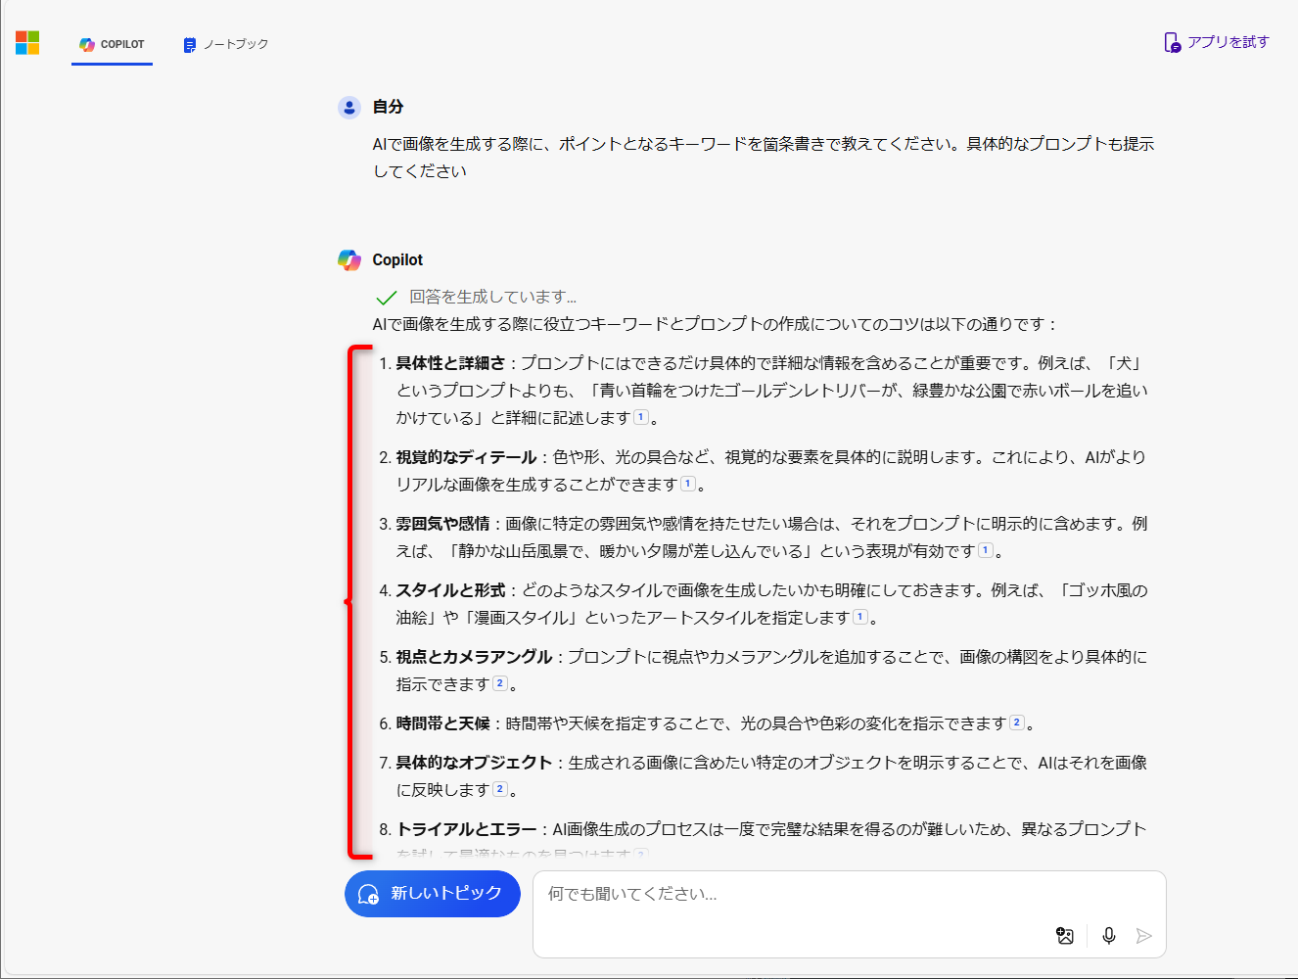
Task: Click the green checkmark near 回答を生成しています
Action: [x=387, y=296]
